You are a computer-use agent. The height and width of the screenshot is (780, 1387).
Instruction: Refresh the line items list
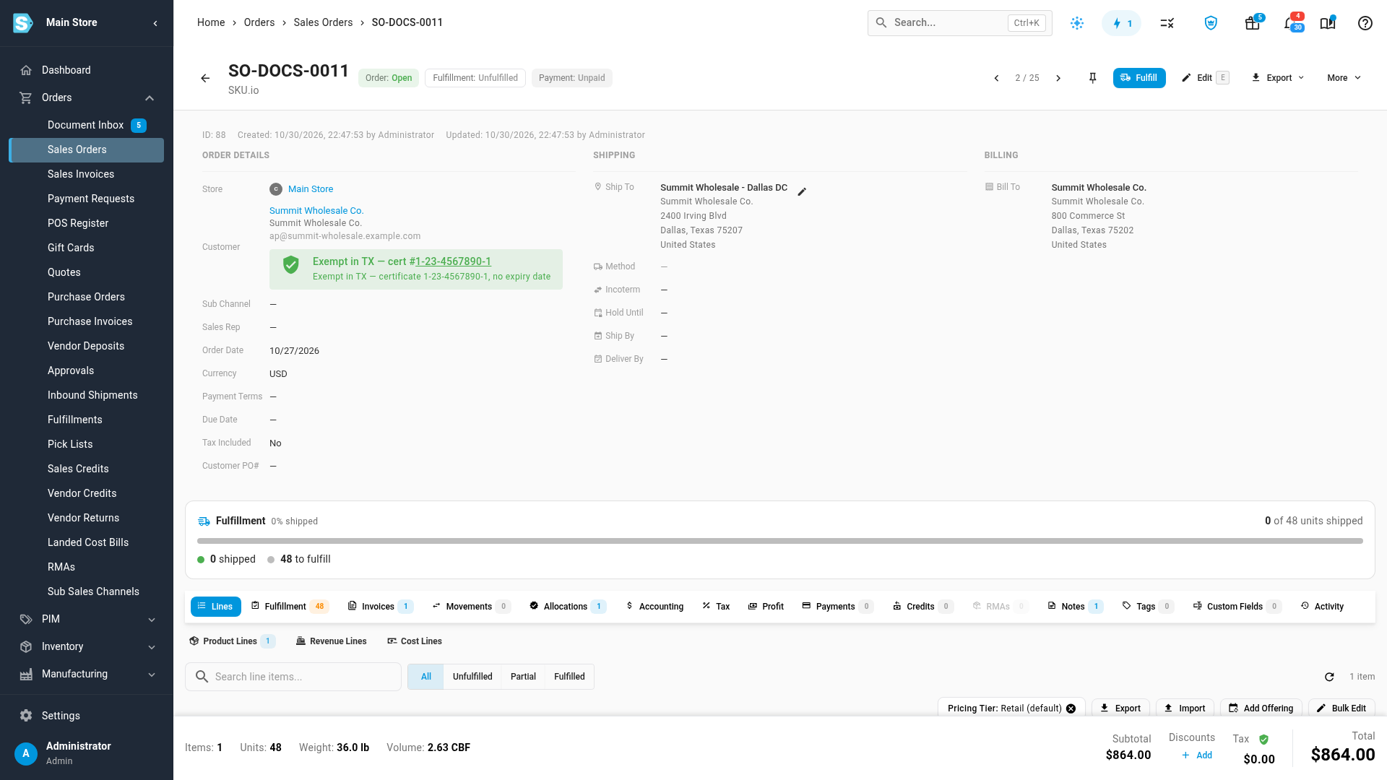tap(1329, 677)
